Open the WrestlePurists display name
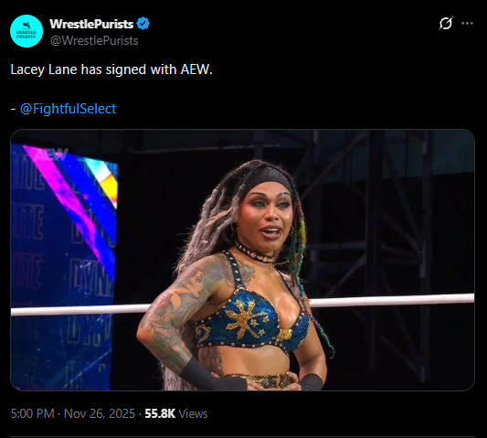Image resolution: width=487 pixels, height=438 pixels. tap(91, 24)
